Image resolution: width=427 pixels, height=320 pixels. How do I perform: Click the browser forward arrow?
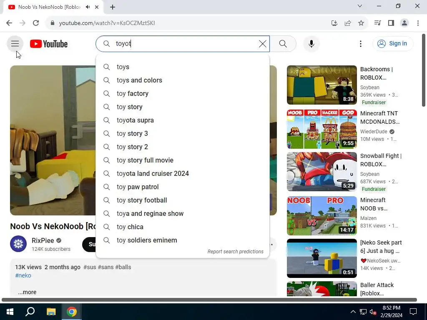[x=23, y=23]
